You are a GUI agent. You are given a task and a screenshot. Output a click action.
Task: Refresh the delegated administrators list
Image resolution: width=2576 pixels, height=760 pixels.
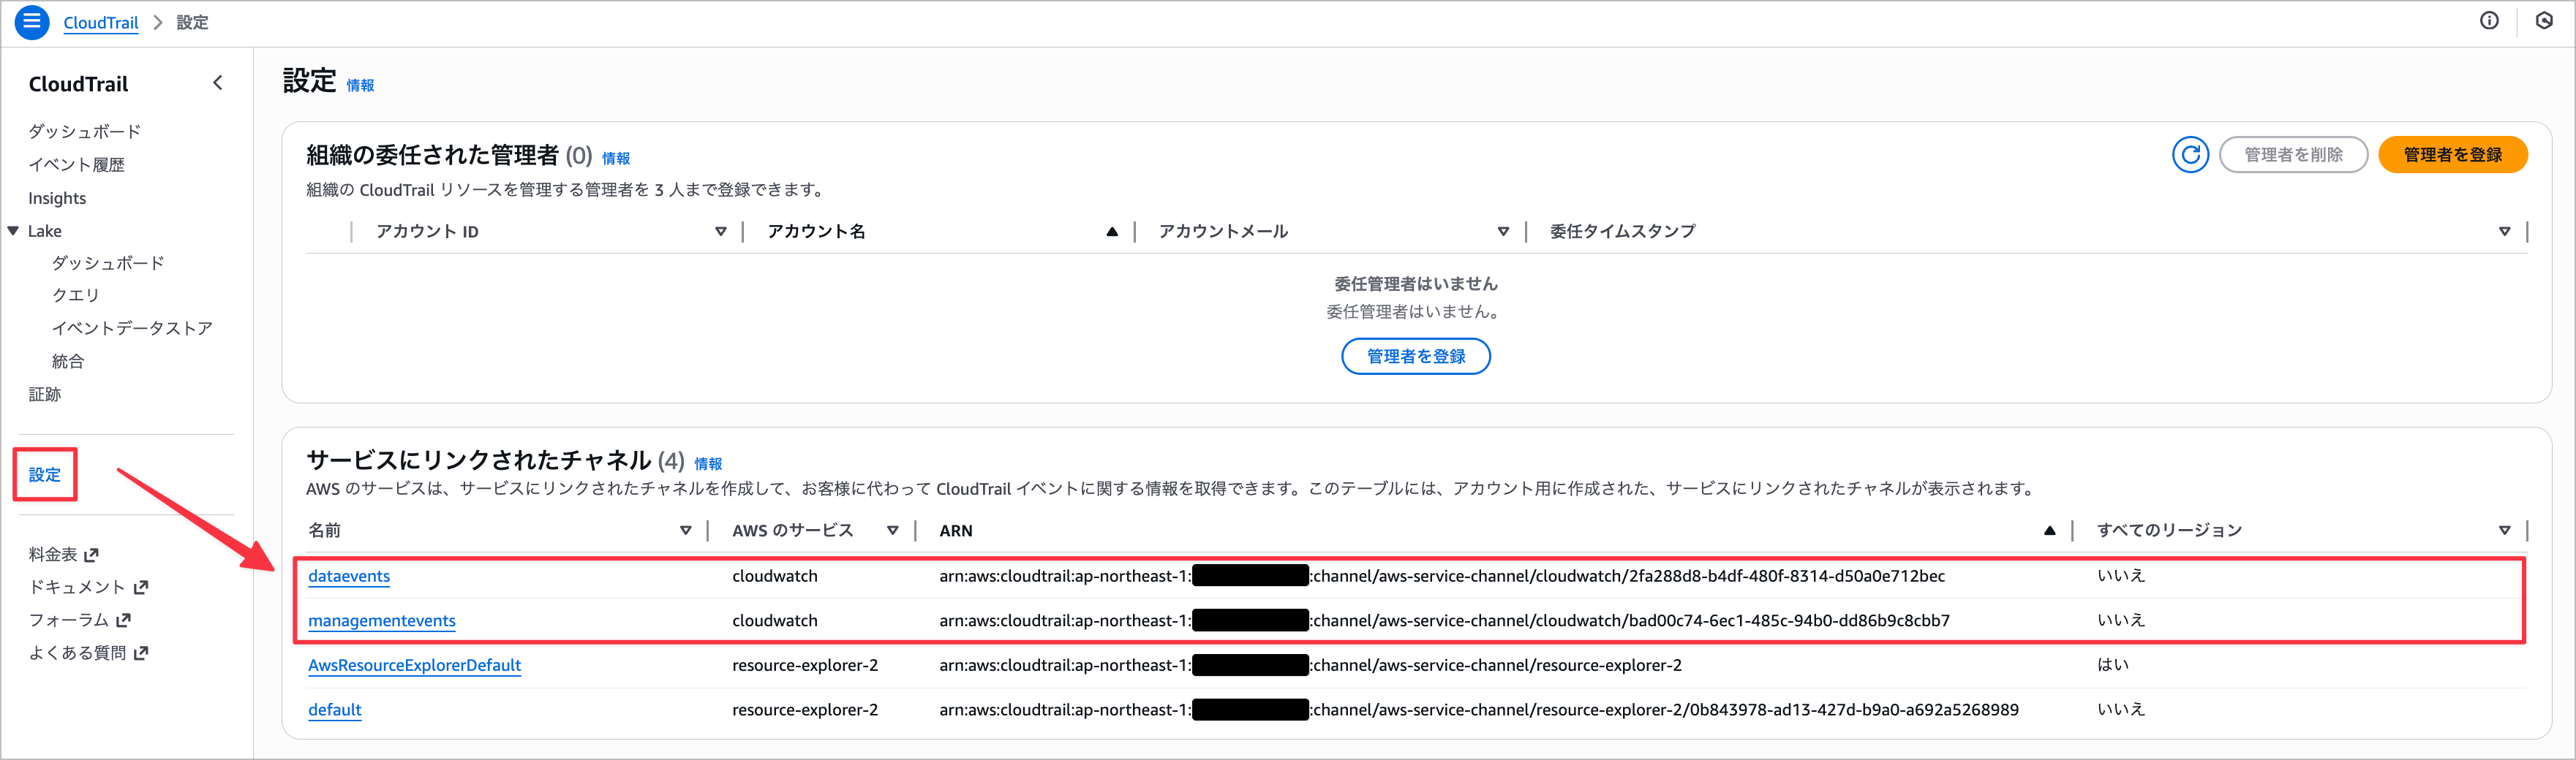2190,155
